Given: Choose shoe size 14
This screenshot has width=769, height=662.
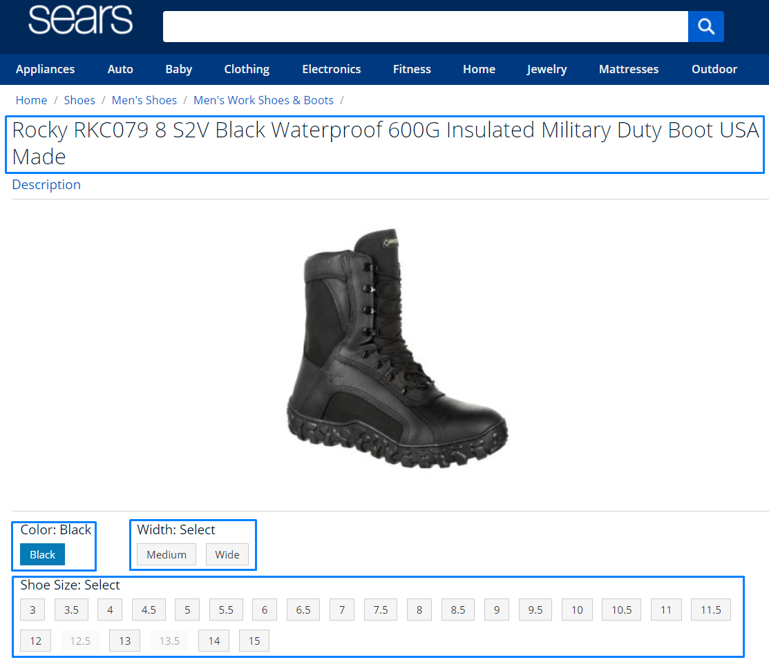Looking at the screenshot, I should pos(213,641).
